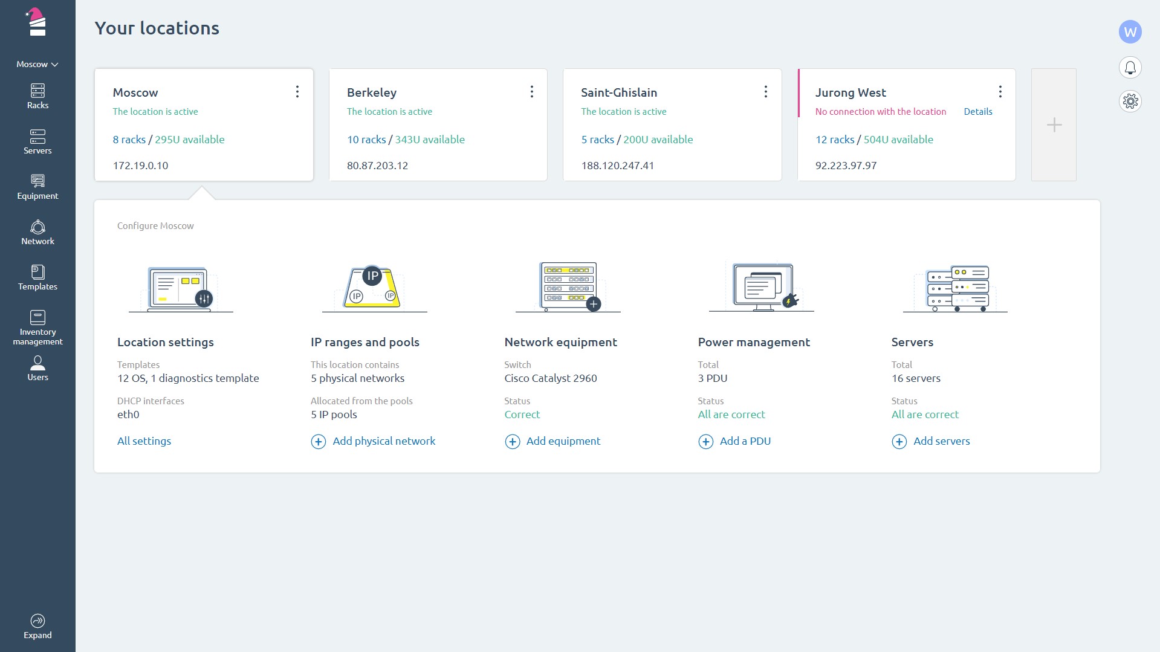
Task: Open the 10 racks link in Berkeley
Action: tap(366, 140)
